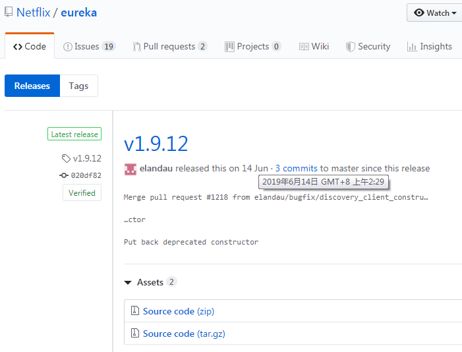Click the Insights graph icon
Viewport: 462px width, 352px height.
412,47
